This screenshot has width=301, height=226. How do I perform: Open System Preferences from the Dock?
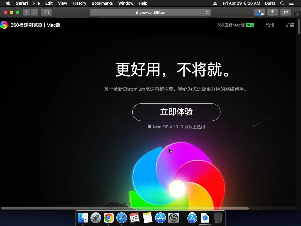(x=173, y=218)
